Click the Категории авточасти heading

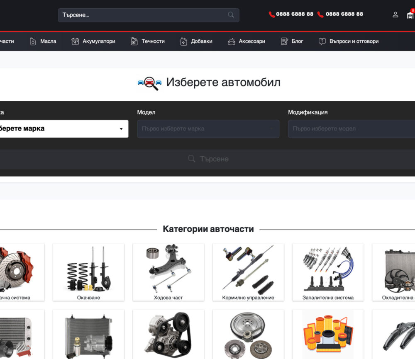click(208, 229)
